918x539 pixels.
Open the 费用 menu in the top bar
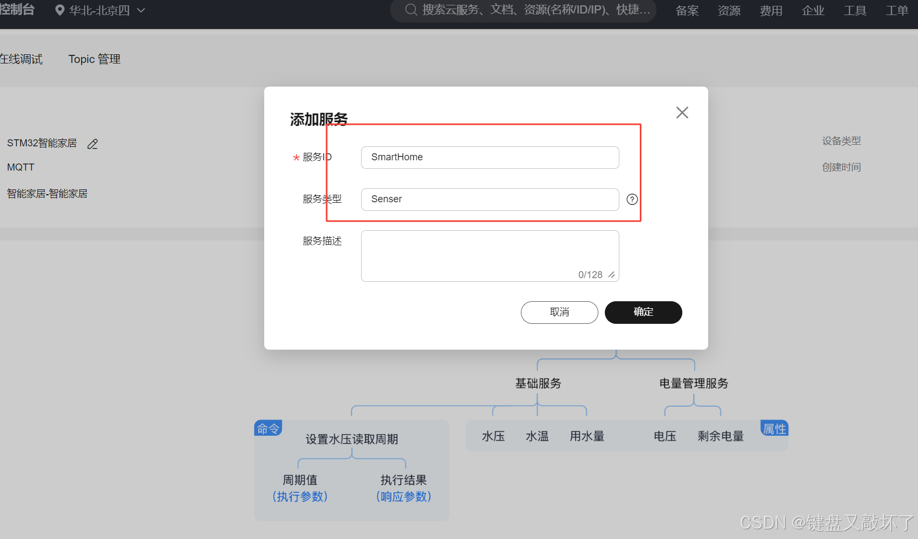[x=771, y=10]
